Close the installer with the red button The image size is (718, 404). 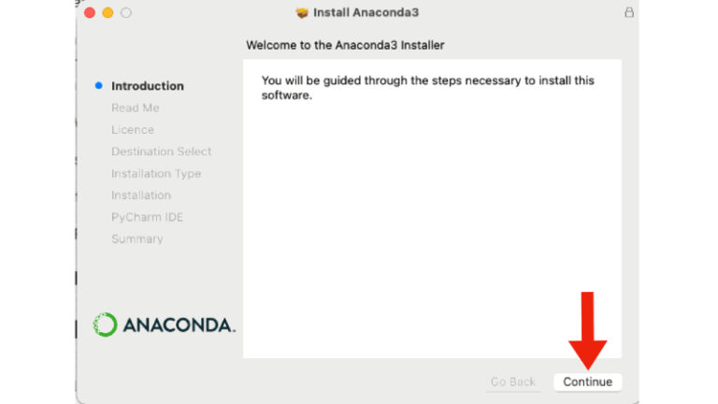90,13
